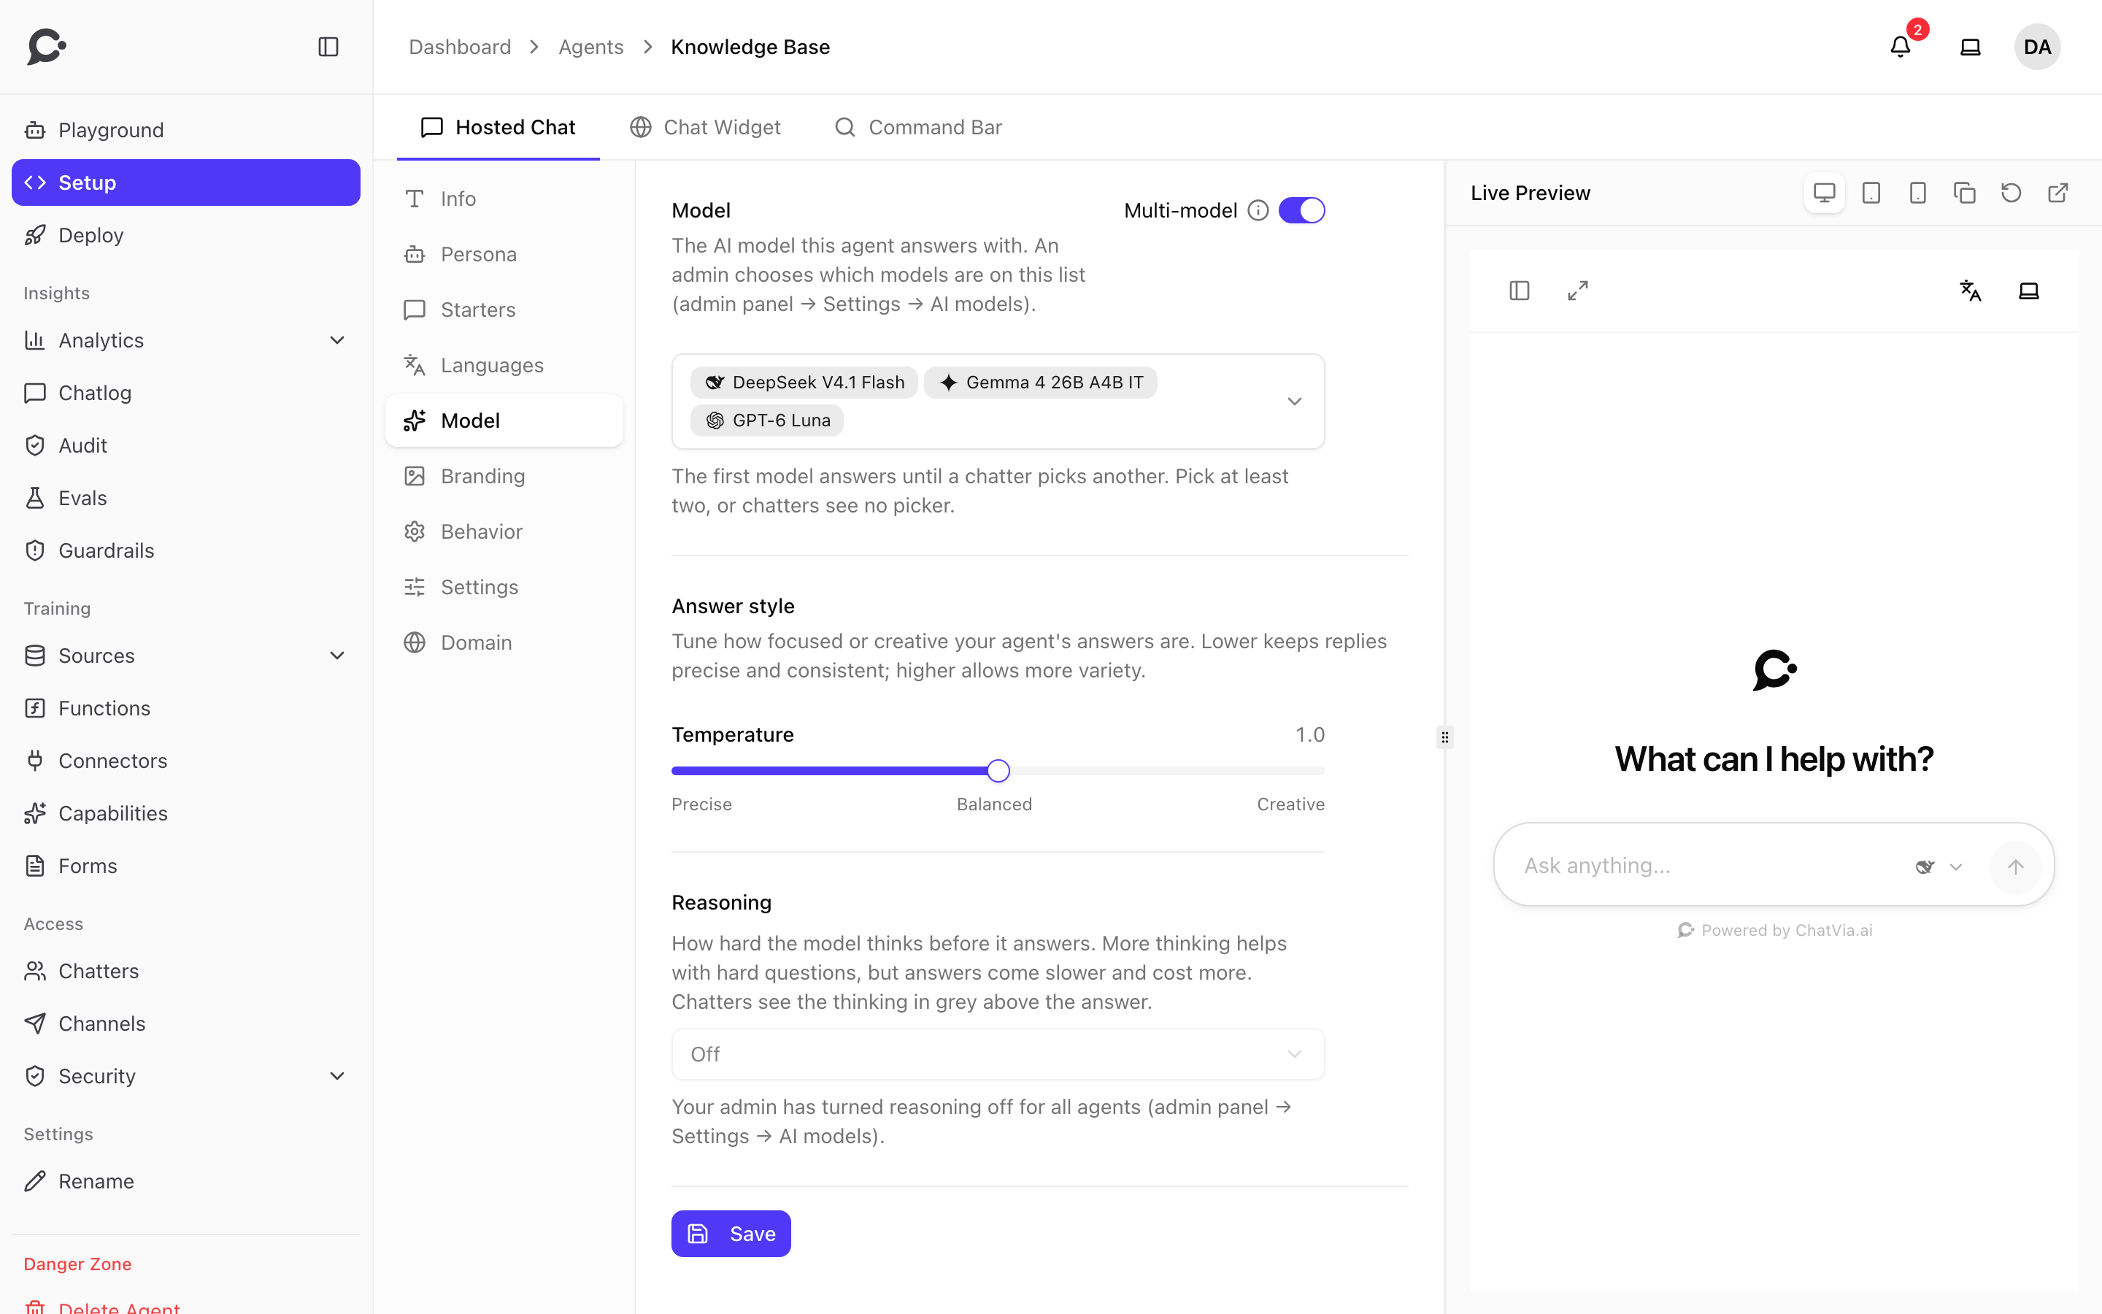
Task: Click the Multi-model info icon
Action: tap(1258, 210)
